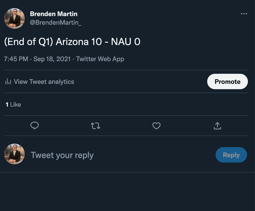Visit the @BrendenMartin_ handle
The image size is (255, 211).
pyautogui.click(x=55, y=22)
